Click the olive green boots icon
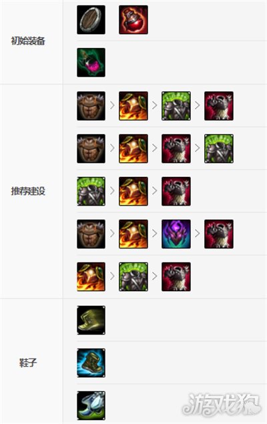 coord(91,320)
